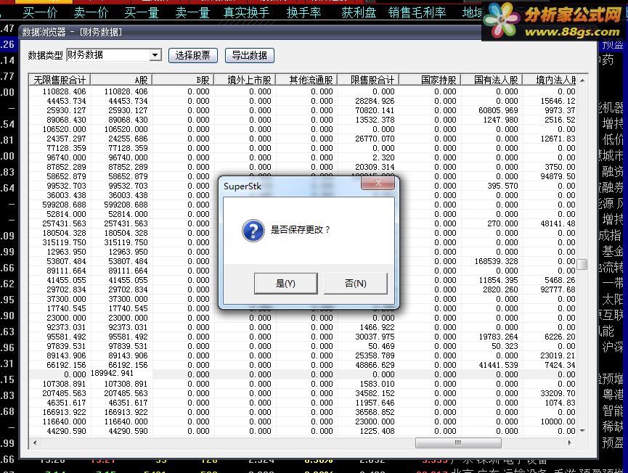Select the cell 257431.563 in first column
Image resolution: width=628 pixels, height=473 pixels.
pos(64,223)
